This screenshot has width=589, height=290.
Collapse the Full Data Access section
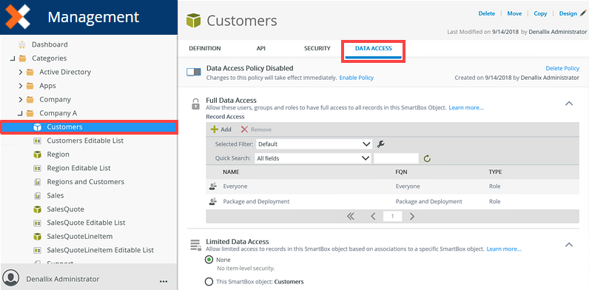pos(569,104)
